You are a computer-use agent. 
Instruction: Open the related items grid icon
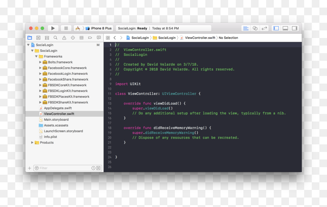point(108,38)
